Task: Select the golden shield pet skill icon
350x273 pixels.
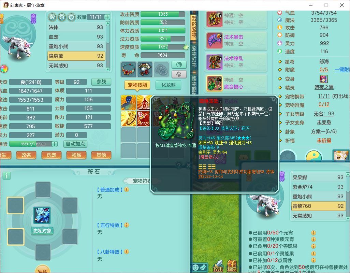Action: click(128, 119)
